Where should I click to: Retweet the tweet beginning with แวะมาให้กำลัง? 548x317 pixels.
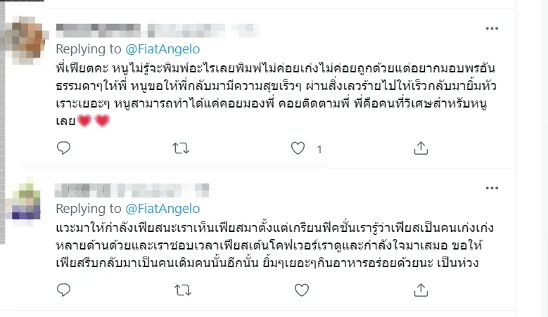pos(182,289)
